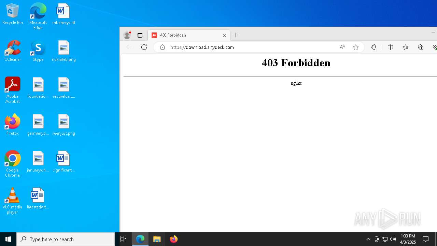Open Adobe Acrobat desktop shortcut
This screenshot has height=246, width=437.
[x=12, y=90]
